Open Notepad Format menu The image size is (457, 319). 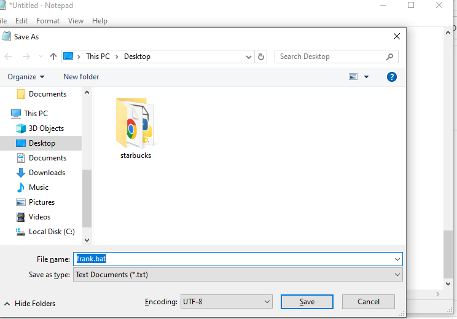pos(48,21)
